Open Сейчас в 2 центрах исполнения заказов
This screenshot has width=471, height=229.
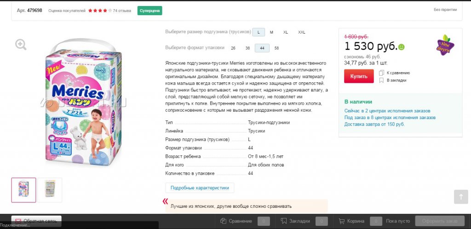(x=387, y=111)
